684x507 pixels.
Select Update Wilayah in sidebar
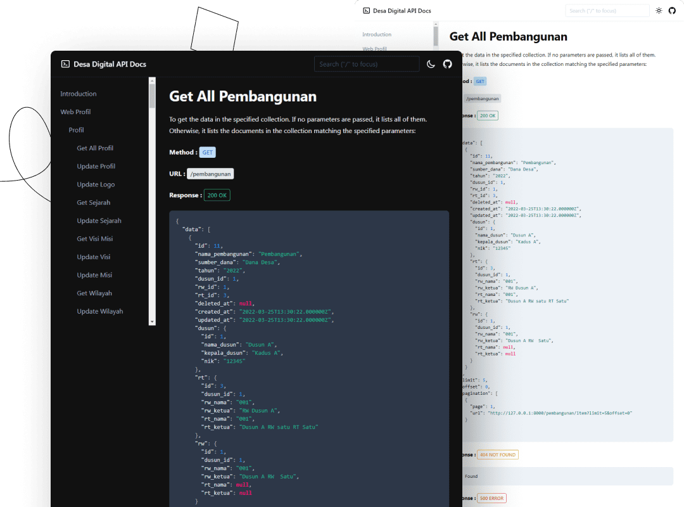click(x=100, y=312)
